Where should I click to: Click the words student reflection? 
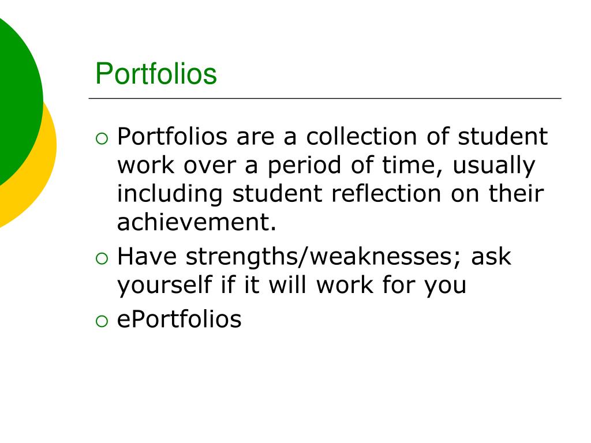336,193
